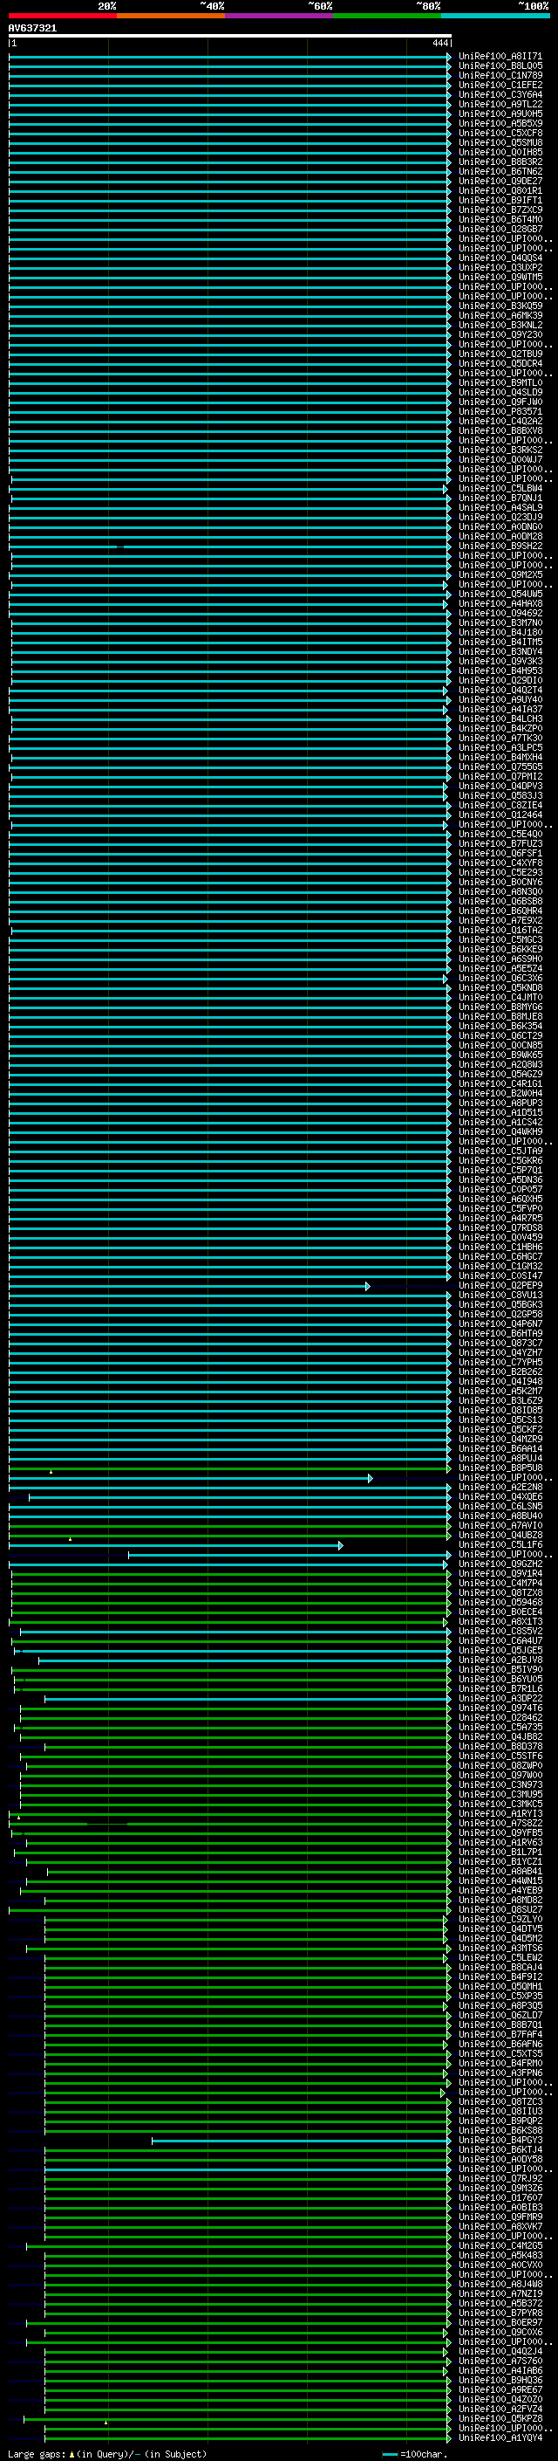
Task: Select the UniRef100_Q5SMU8 label
Action: pyautogui.click(x=500, y=142)
